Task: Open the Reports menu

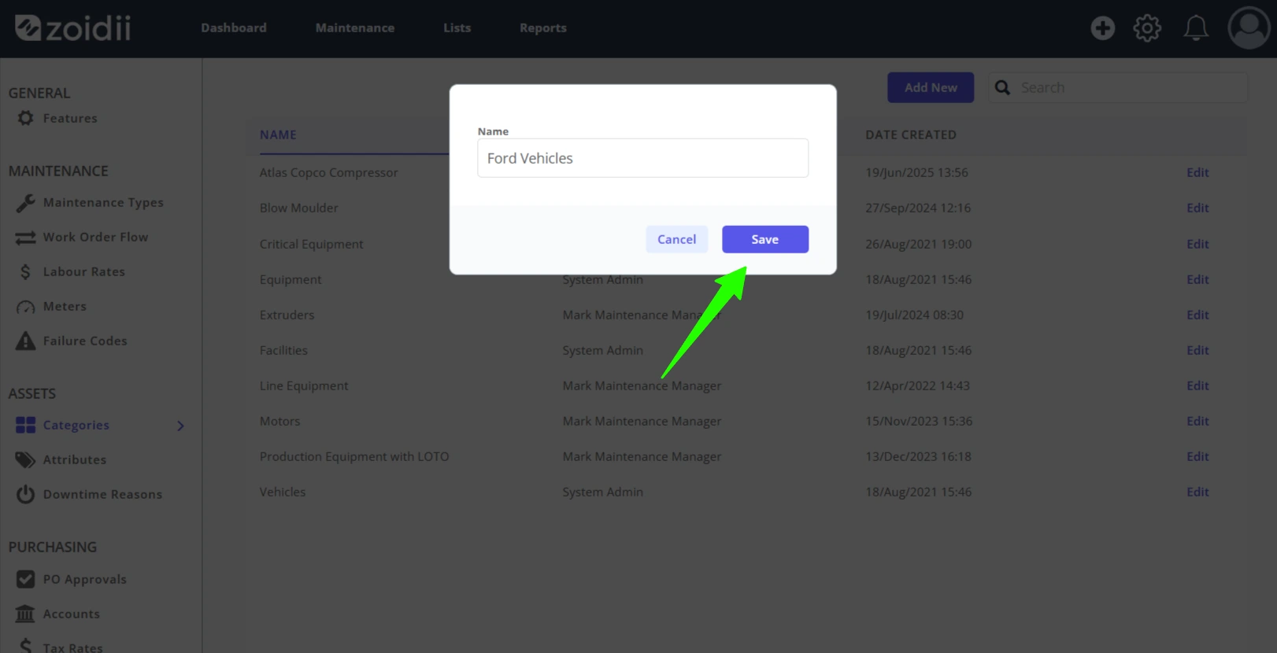Action: pyautogui.click(x=543, y=28)
